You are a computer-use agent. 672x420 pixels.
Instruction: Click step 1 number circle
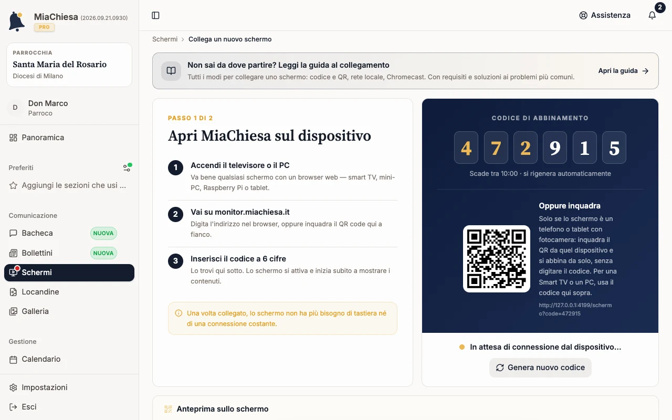(175, 168)
